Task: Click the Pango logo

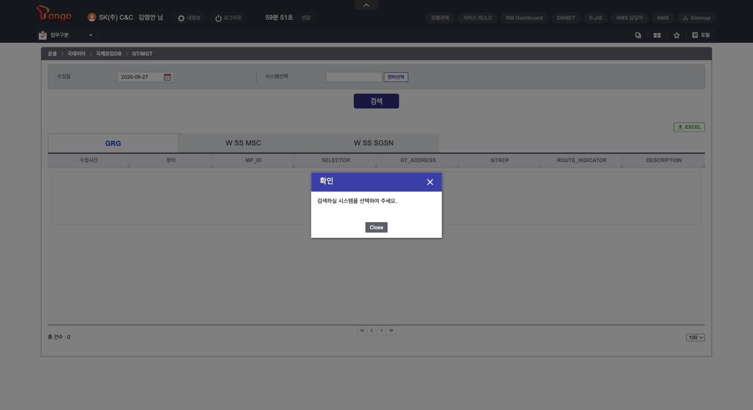Action: click(55, 14)
